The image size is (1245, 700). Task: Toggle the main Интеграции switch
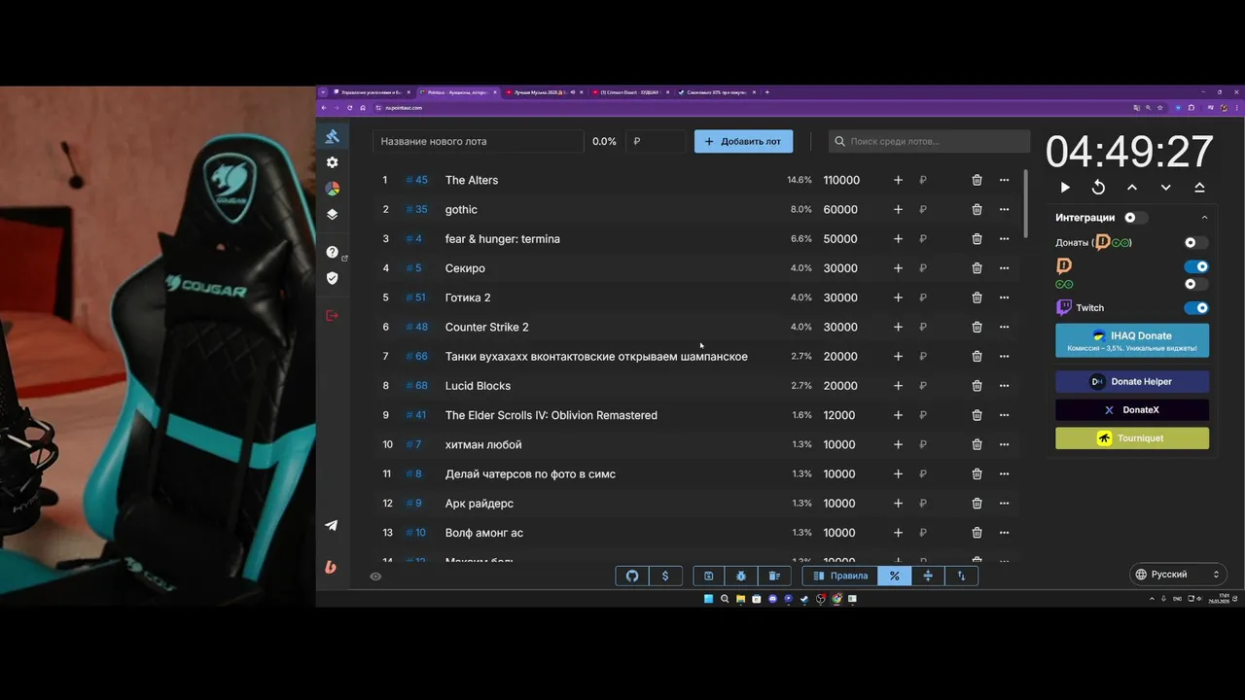pyautogui.click(x=1135, y=218)
